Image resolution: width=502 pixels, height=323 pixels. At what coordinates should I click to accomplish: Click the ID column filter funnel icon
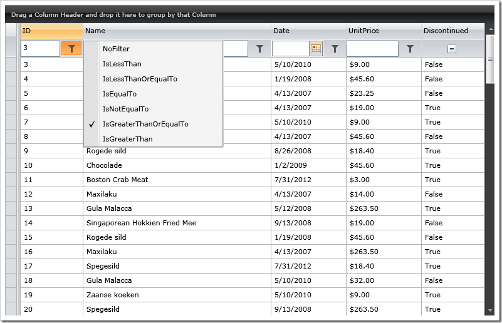point(71,49)
